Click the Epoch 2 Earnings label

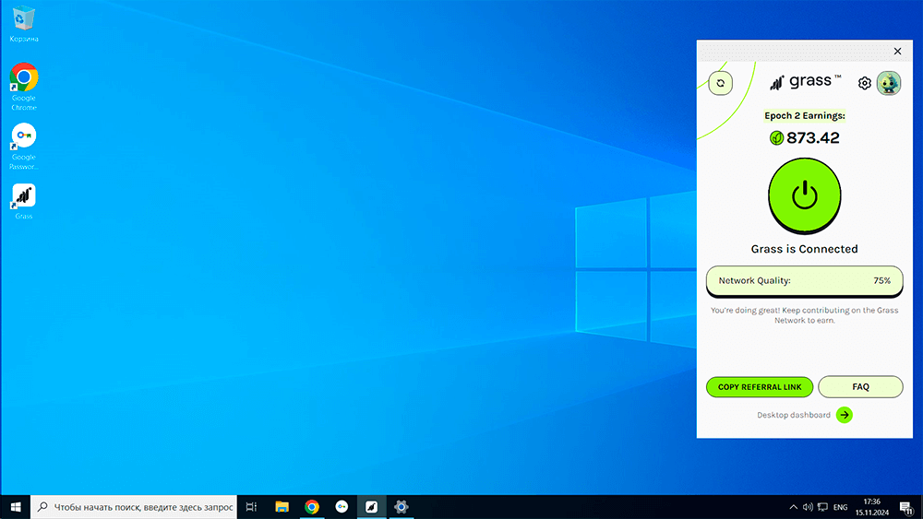(804, 116)
